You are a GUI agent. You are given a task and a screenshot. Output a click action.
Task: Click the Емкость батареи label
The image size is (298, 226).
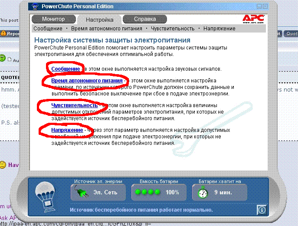coord(159,181)
